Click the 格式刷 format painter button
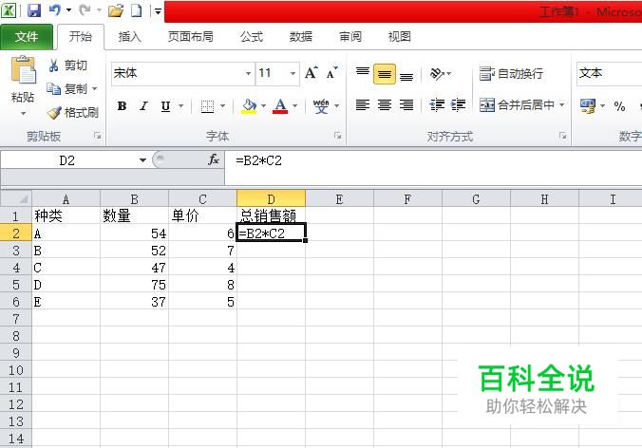Screen dimensions: 642x448 [x=73, y=112]
